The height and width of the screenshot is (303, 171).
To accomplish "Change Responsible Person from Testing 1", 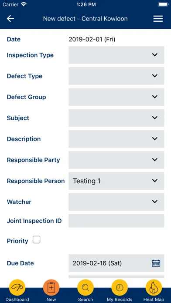I will click(x=116, y=181).
